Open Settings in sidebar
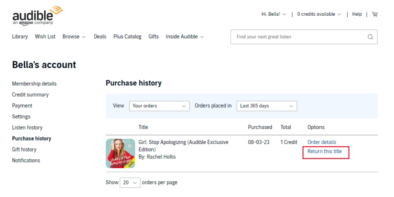Image resolution: width=394 pixels, height=197 pixels. (x=21, y=116)
